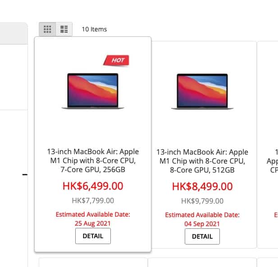Click the HK$8,499.00 sale price

202,186
